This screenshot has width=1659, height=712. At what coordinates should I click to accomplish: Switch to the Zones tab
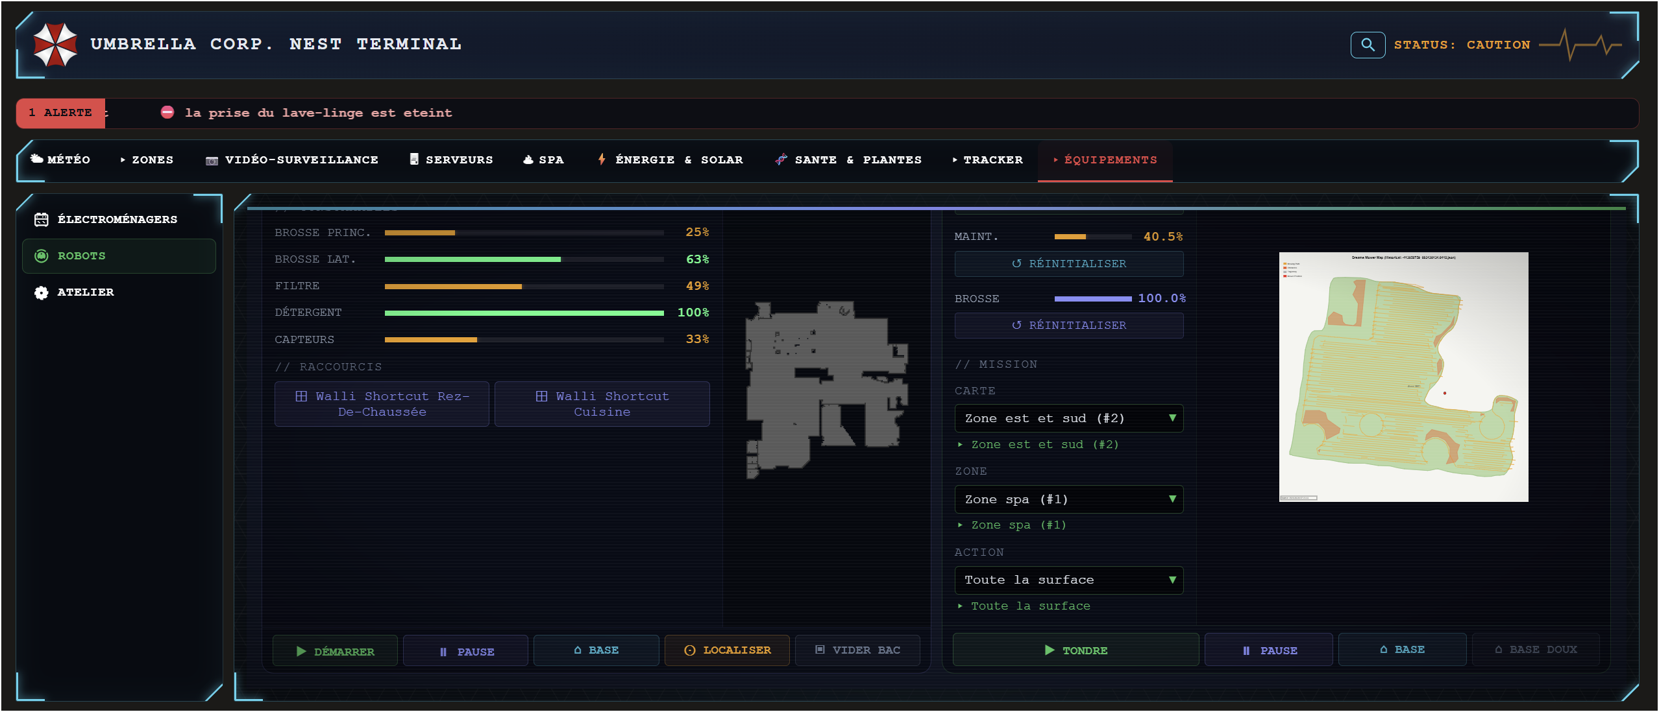click(x=147, y=160)
